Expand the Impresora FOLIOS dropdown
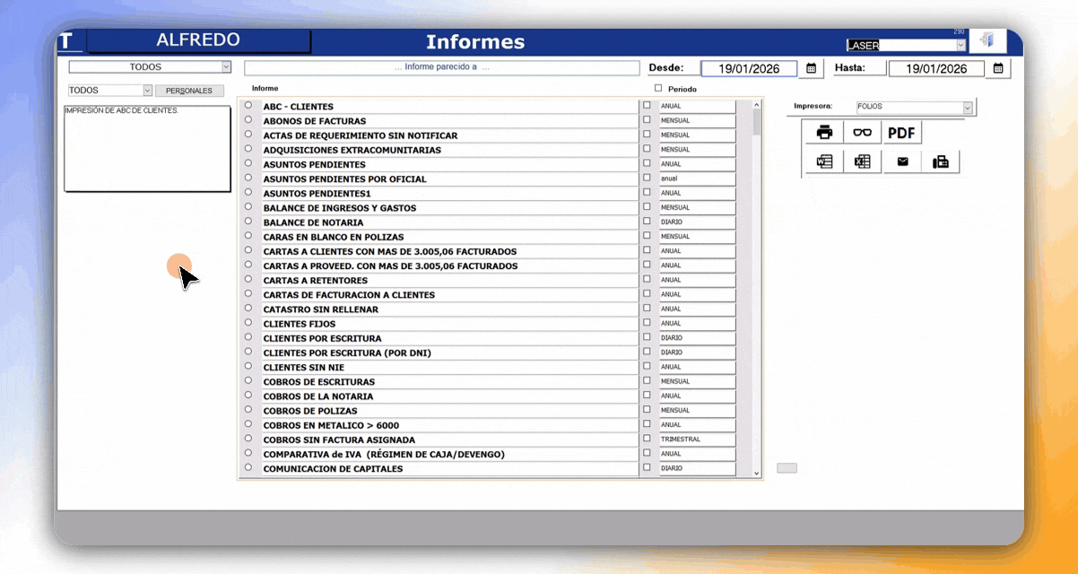The image size is (1078, 574). click(967, 108)
